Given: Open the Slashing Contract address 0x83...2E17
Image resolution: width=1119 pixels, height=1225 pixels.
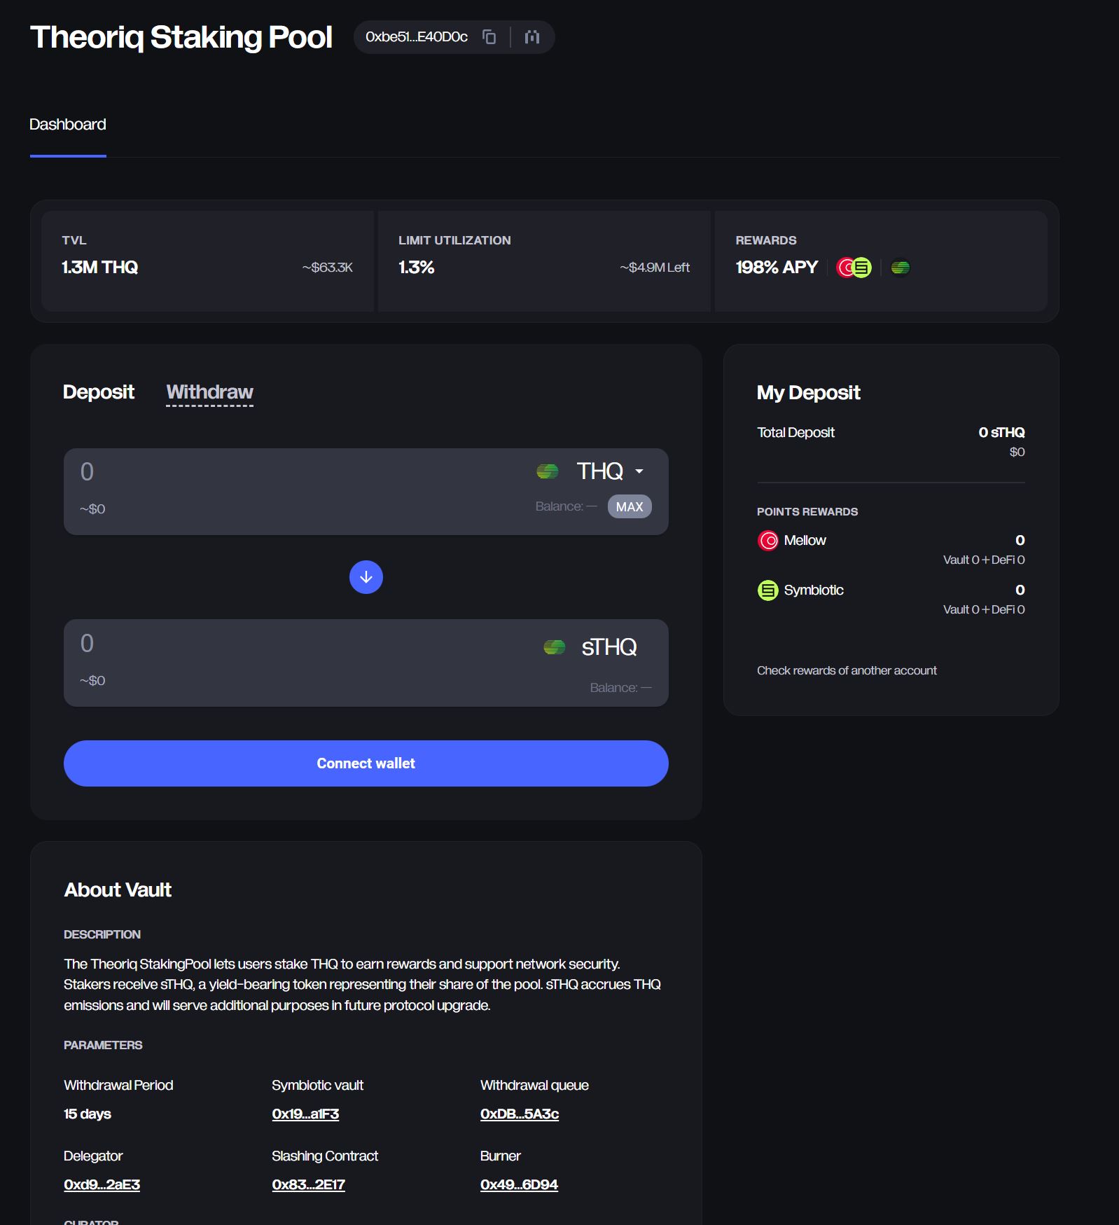Looking at the screenshot, I should (x=308, y=1184).
